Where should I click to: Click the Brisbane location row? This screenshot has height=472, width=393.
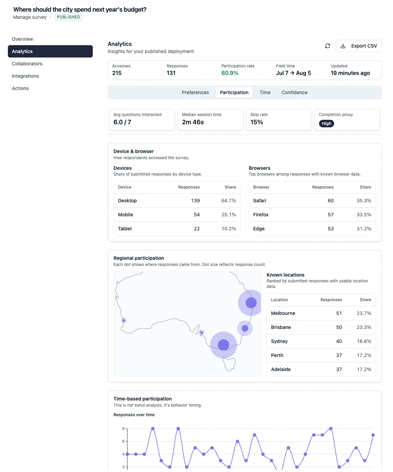pyautogui.click(x=321, y=327)
